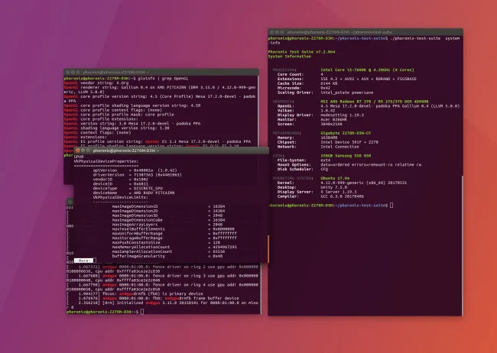The image size is (497, 353).
Task: Click the 'Chipset:' Intel Device line
Action: point(328,142)
